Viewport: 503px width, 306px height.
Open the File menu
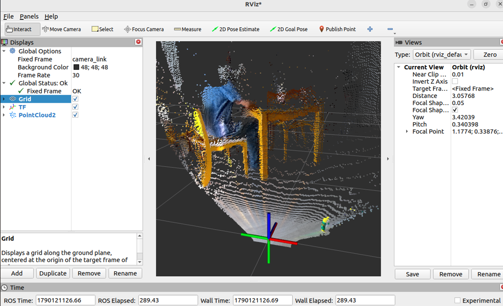(x=8, y=16)
